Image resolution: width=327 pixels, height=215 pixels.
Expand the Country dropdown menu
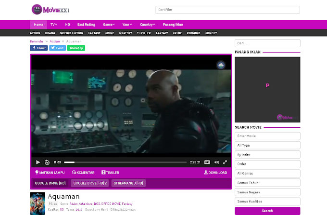(x=148, y=25)
